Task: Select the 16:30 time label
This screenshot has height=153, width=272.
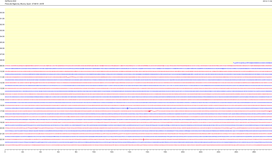Action: pos(2,105)
